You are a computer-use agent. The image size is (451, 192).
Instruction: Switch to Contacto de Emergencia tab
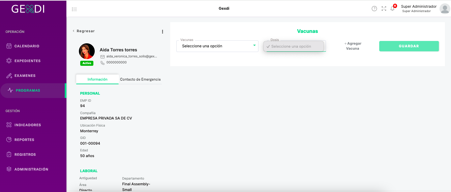coord(140,80)
